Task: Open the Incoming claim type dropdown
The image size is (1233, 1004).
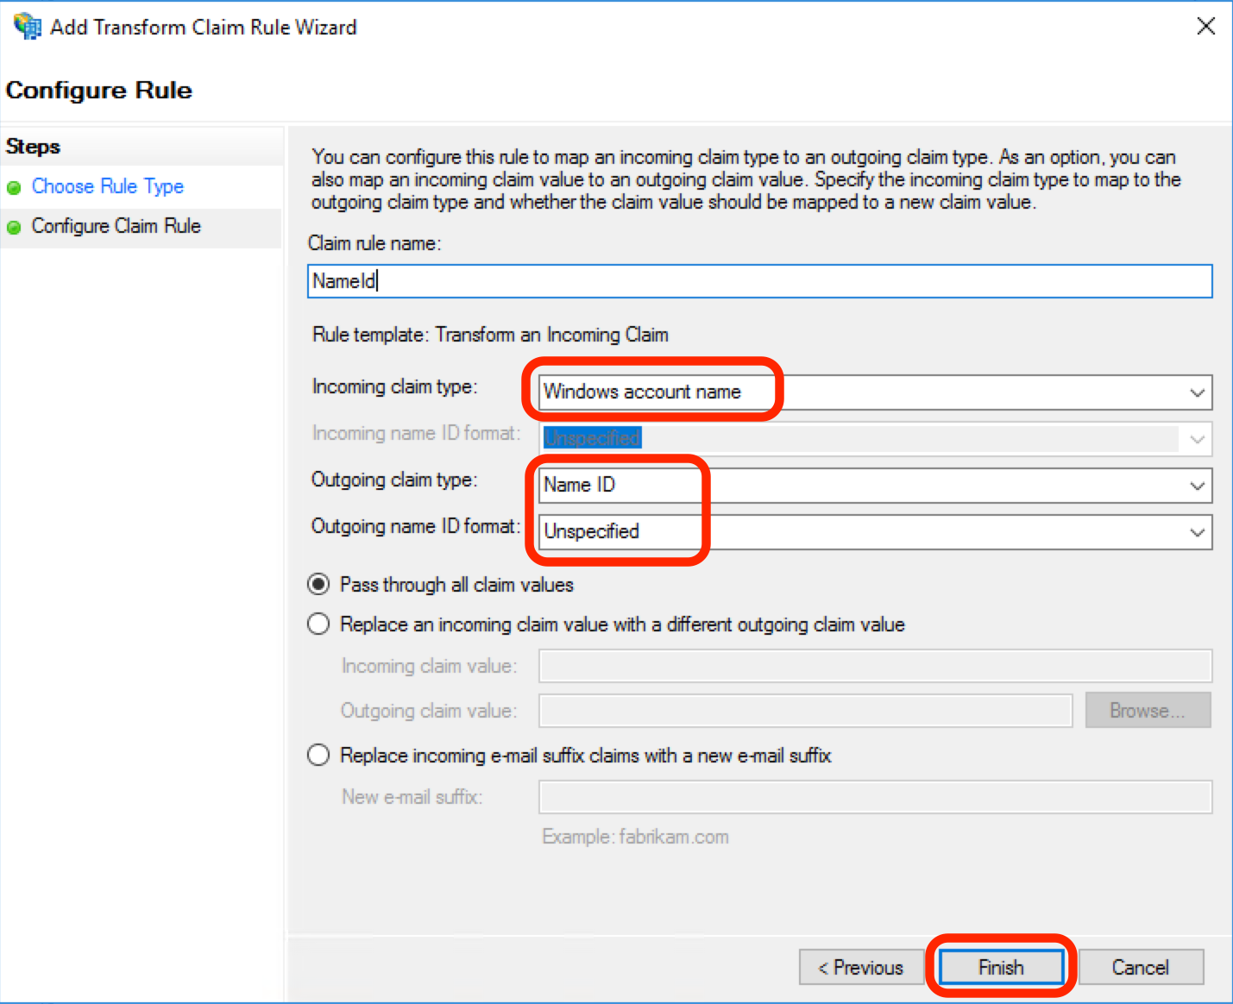Action: pos(1198,392)
